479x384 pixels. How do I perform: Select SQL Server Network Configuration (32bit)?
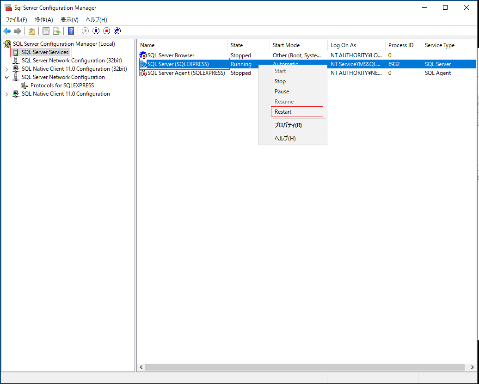click(x=72, y=61)
